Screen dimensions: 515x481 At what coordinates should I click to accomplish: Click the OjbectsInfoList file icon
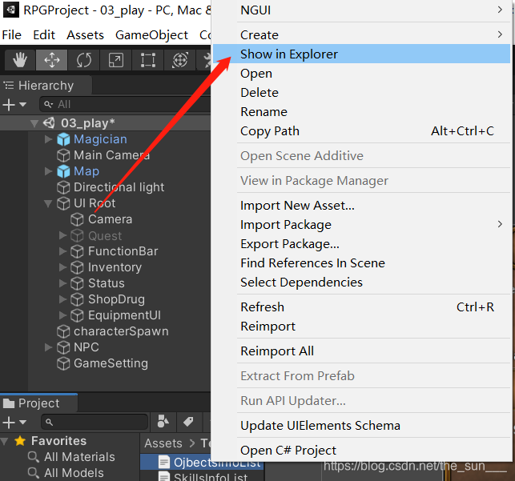click(164, 462)
